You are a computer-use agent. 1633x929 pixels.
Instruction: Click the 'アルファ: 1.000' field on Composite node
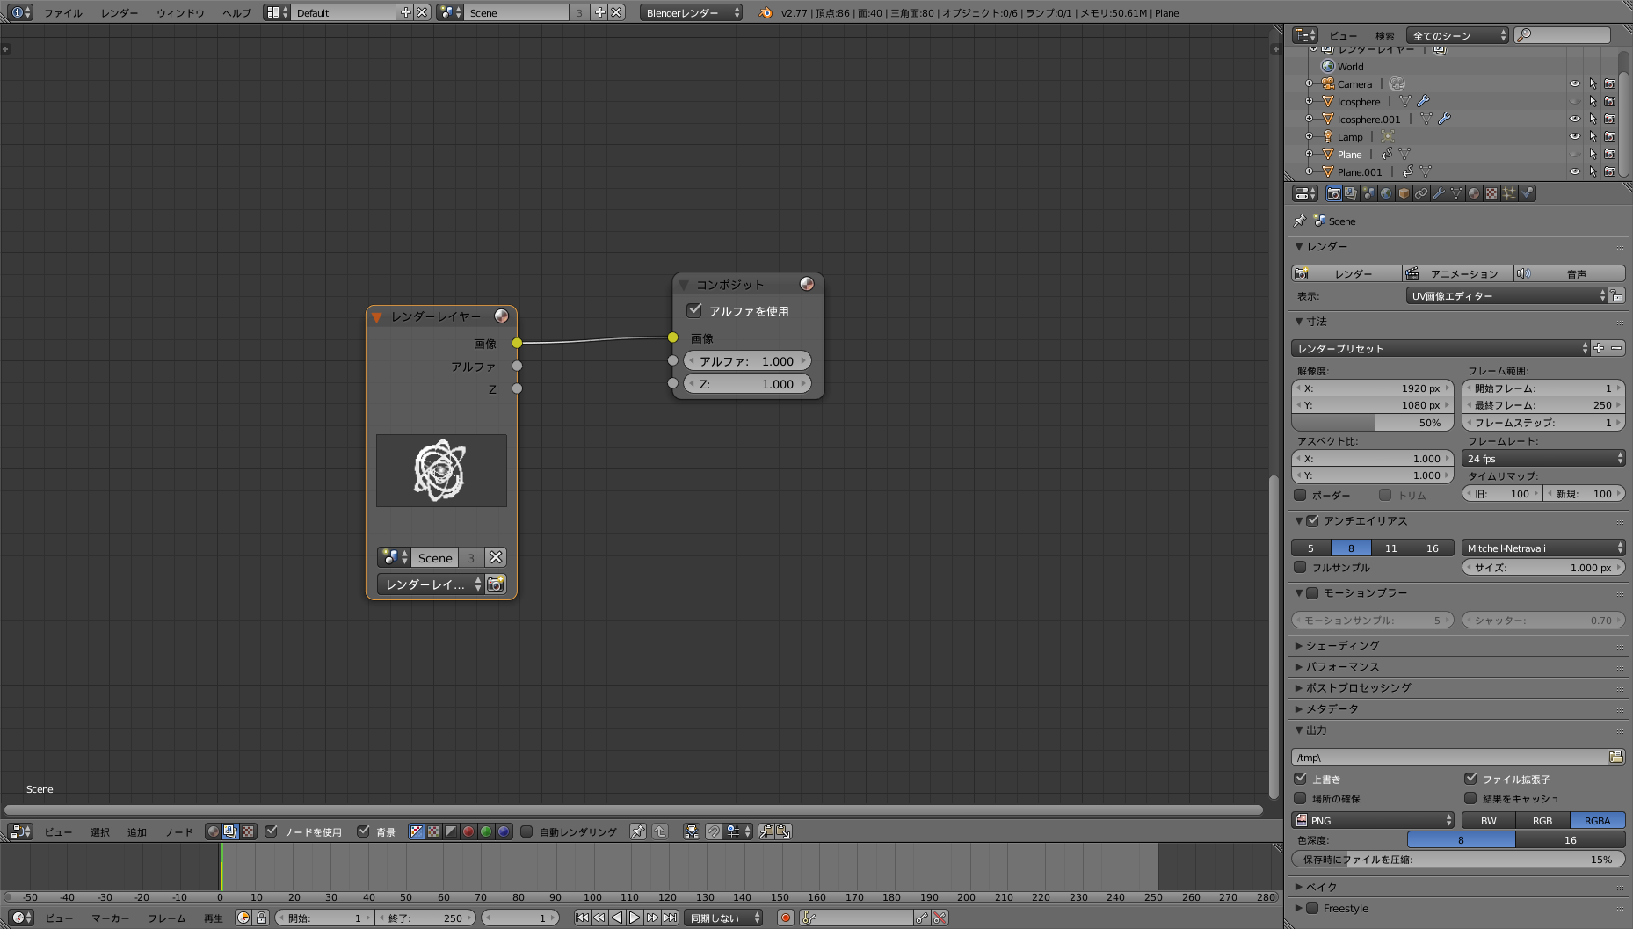tap(747, 360)
